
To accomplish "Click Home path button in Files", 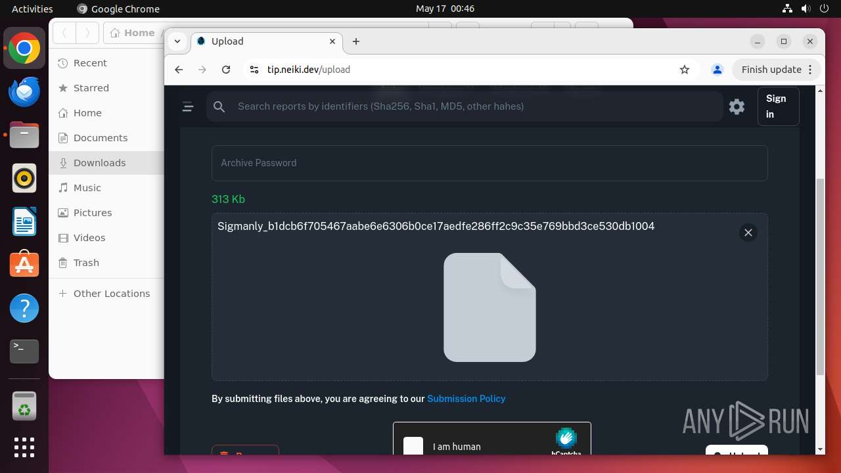I will 133,33.
